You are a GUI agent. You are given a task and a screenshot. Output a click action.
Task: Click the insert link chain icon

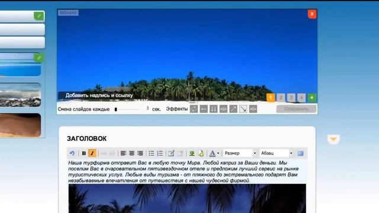click(x=104, y=153)
